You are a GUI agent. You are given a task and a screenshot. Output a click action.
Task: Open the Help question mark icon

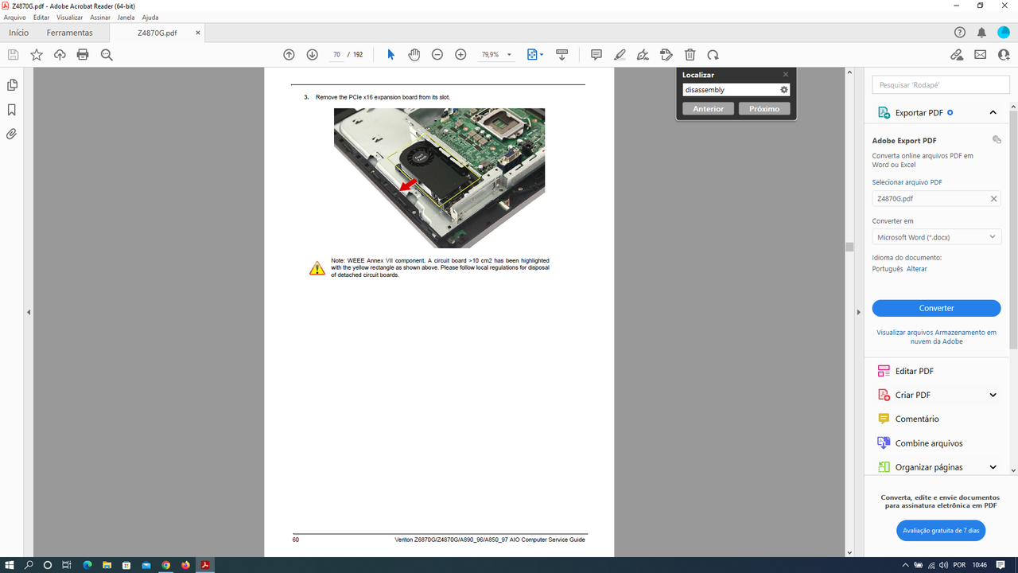960,33
